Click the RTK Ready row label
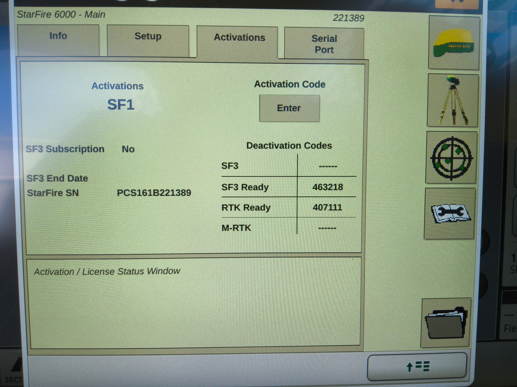517x387 pixels. (x=246, y=207)
